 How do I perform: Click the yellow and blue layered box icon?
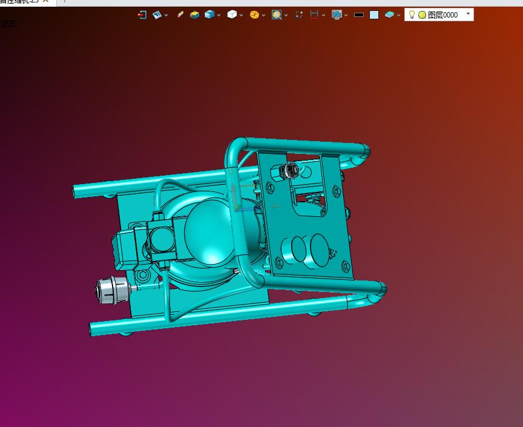click(194, 15)
